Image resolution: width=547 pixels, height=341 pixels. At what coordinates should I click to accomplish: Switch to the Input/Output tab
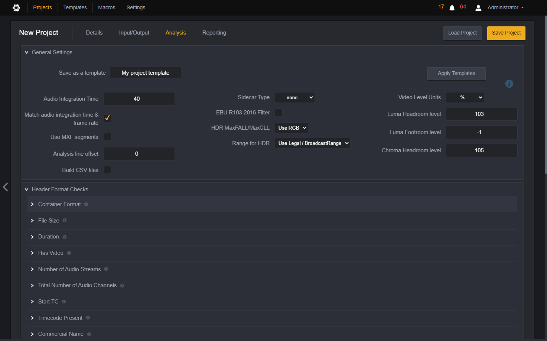coord(134,33)
